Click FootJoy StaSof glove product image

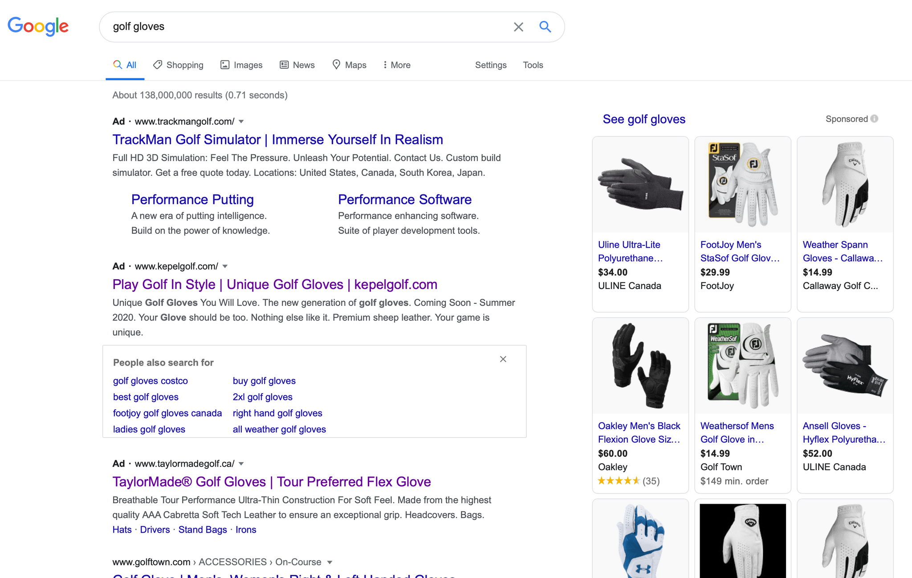coord(743,184)
